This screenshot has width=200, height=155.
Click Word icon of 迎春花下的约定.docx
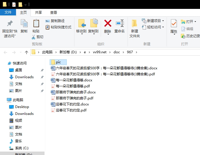(x=53, y=104)
